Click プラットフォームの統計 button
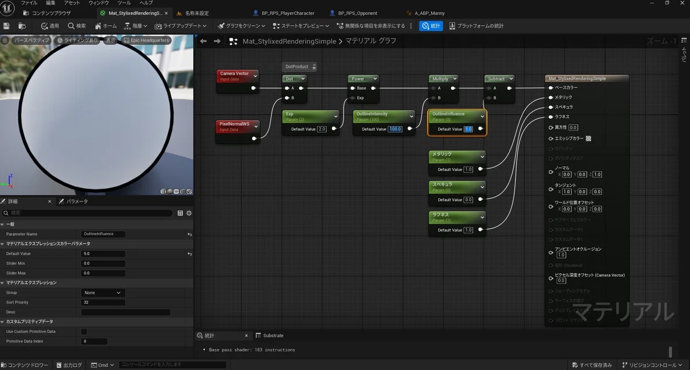 point(477,26)
